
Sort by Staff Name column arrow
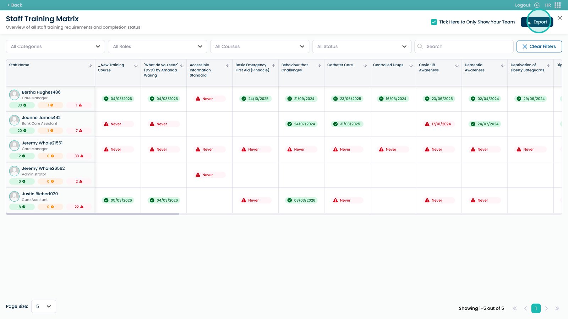(x=90, y=66)
